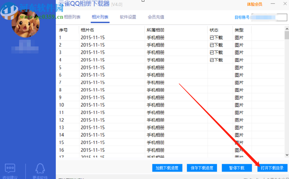Select row number 5
Image resolution: width=289 pixels, height=179 pixels.
60,67
